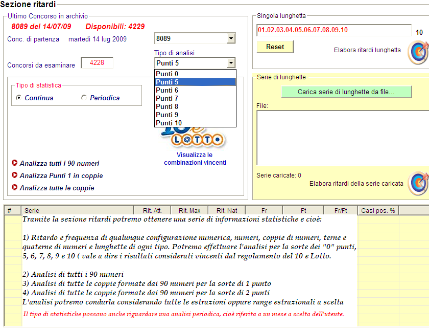429x331 pixels.
Task: Click the Serie caricate: 0 text
Action: coord(278,175)
